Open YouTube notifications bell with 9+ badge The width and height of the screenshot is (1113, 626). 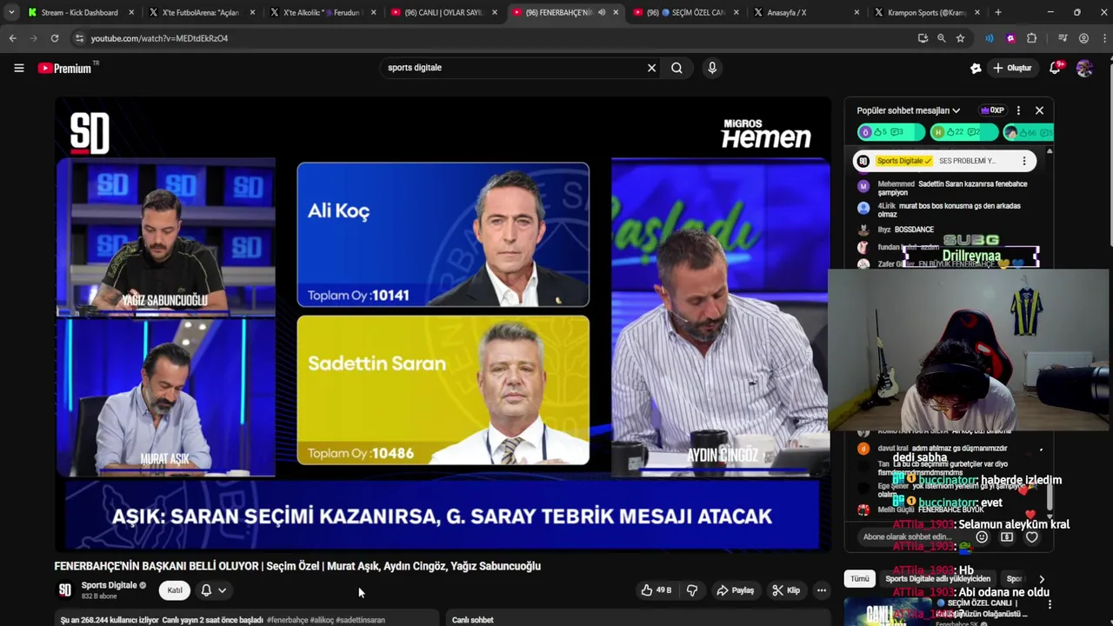coord(1055,68)
